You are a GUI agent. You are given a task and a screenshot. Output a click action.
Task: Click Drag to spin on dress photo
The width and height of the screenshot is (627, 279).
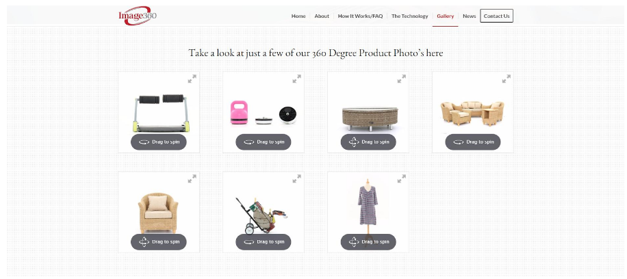coord(368,242)
